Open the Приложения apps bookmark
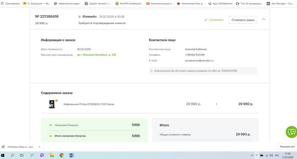This screenshot has height=159, width=297. (x=10, y=3)
